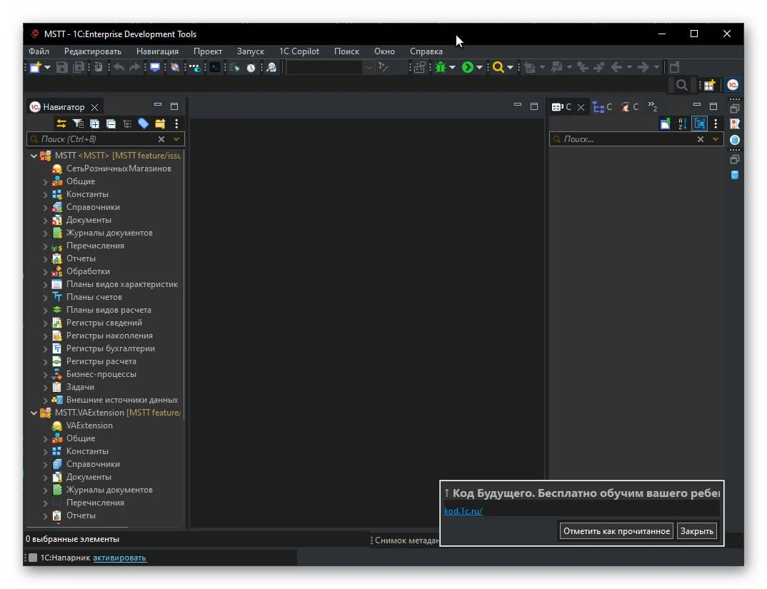
Task: Open right panel search options dropdown arrow
Action: coord(716,139)
